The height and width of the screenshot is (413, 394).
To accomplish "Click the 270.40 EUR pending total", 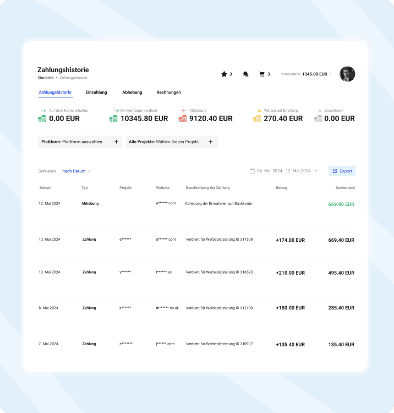I will 283,119.
